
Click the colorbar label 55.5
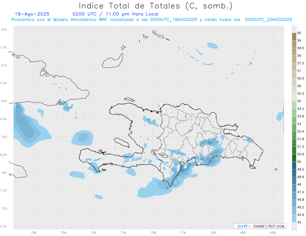(300, 93)
